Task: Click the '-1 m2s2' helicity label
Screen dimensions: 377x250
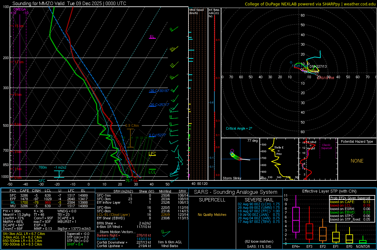Action: click(60, 167)
